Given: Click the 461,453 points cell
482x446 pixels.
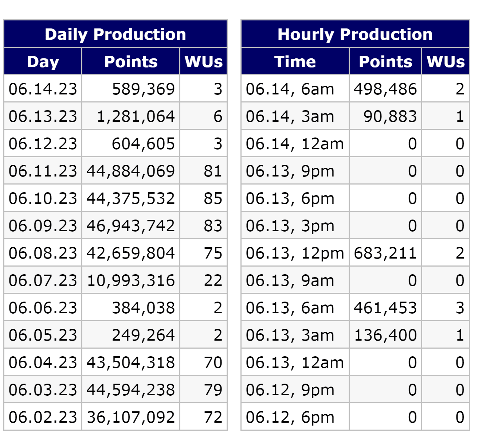Looking at the screenshot, I should [385, 308].
